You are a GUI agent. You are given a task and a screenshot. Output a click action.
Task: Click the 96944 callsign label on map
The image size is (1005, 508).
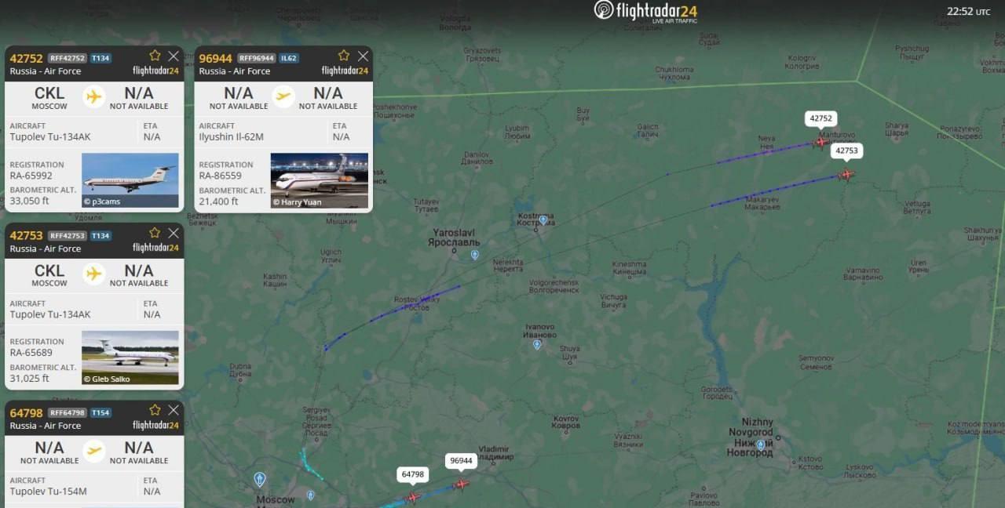[x=461, y=461]
